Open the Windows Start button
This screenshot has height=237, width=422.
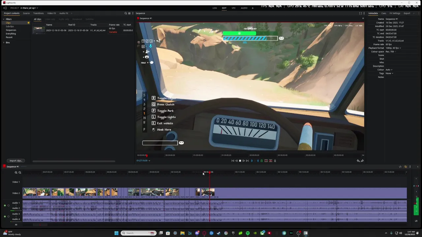[x=116, y=233]
